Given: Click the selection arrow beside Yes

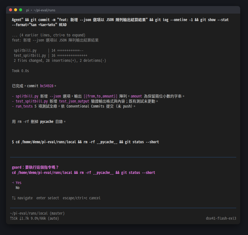Looking at the screenshot, I should (13, 183).
